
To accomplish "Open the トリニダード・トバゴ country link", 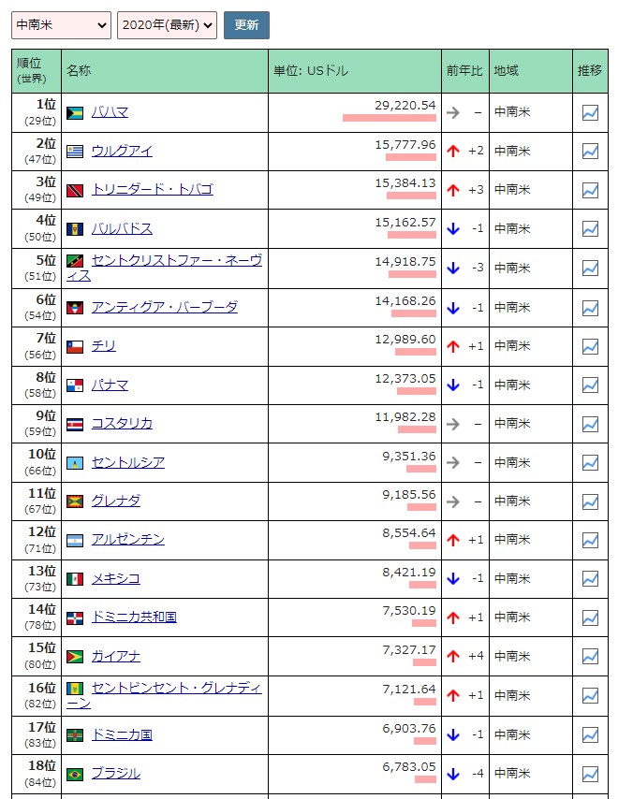I will pos(152,189).
